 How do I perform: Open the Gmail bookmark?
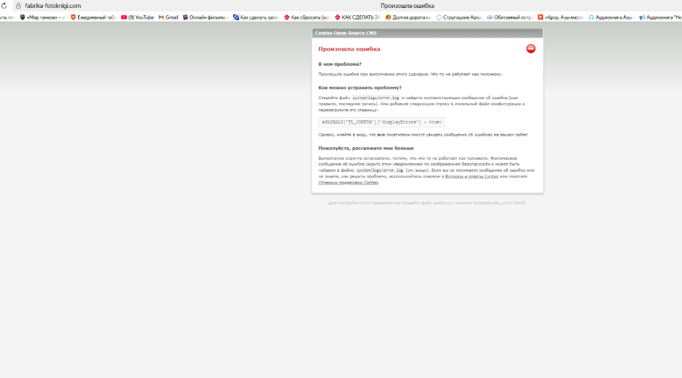(x=169, y=17)
